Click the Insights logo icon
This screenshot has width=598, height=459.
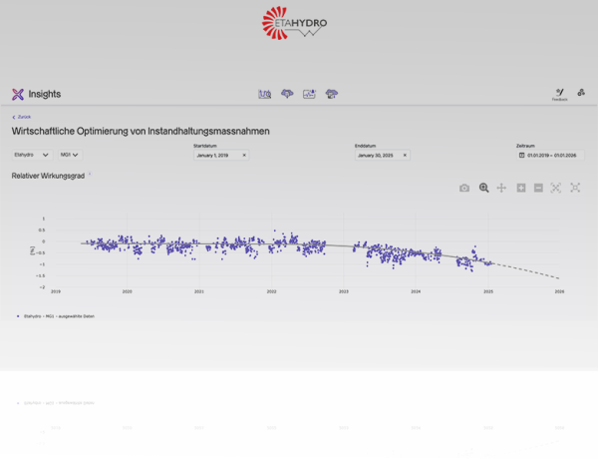[x=18, y=94]
